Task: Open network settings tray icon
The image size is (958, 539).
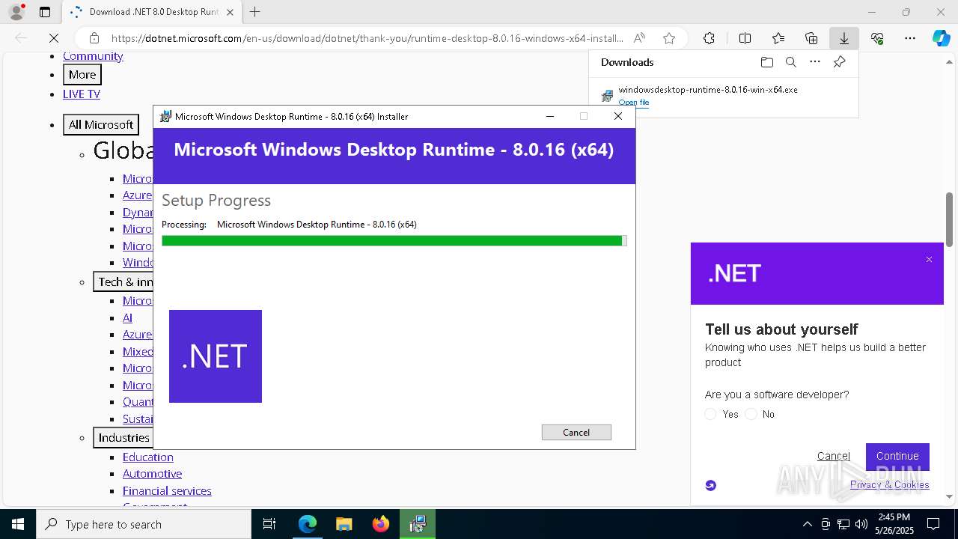Action: [x=843, y=524]
